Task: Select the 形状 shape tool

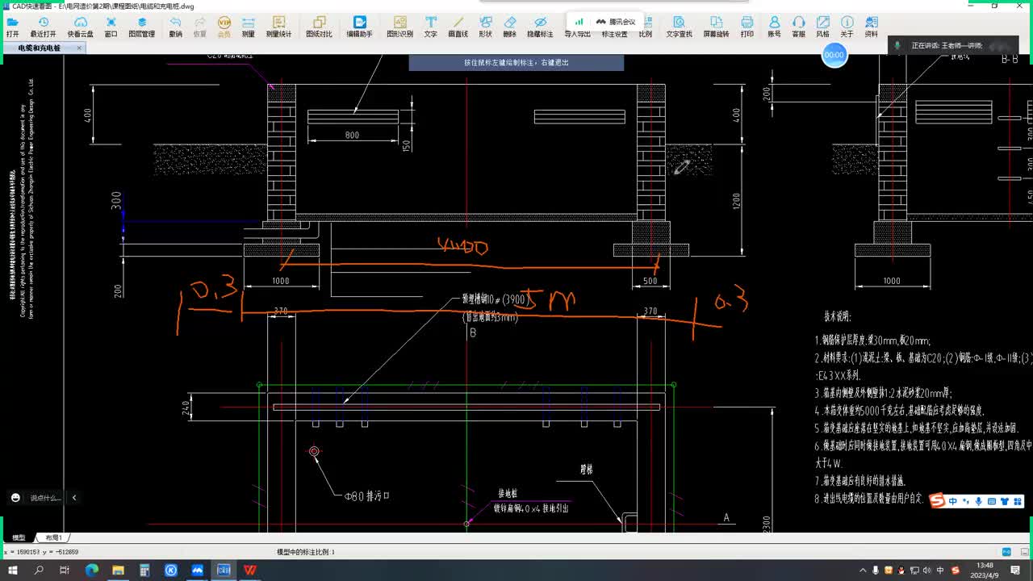Action: [x=485, y=27]
